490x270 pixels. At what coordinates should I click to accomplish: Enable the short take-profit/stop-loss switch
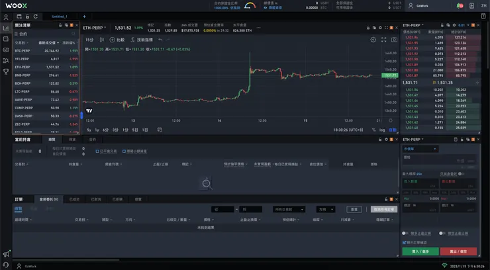442,233
